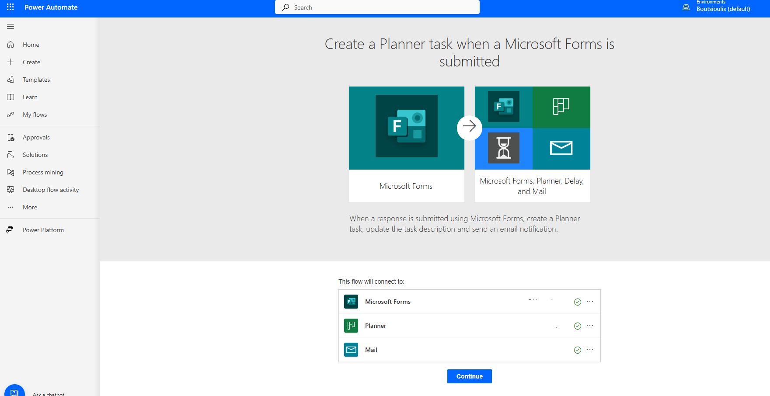The width and height of the screenshot is (770, 396).
Task: Click the My flows icon
Action: 10,115
